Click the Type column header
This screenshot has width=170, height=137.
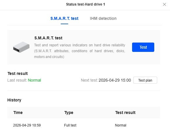pos(69,113)
